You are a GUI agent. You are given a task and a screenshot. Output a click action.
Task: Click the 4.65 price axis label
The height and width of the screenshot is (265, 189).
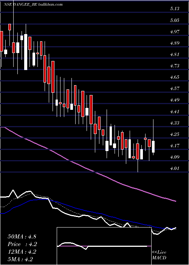[x=175, y=77]
